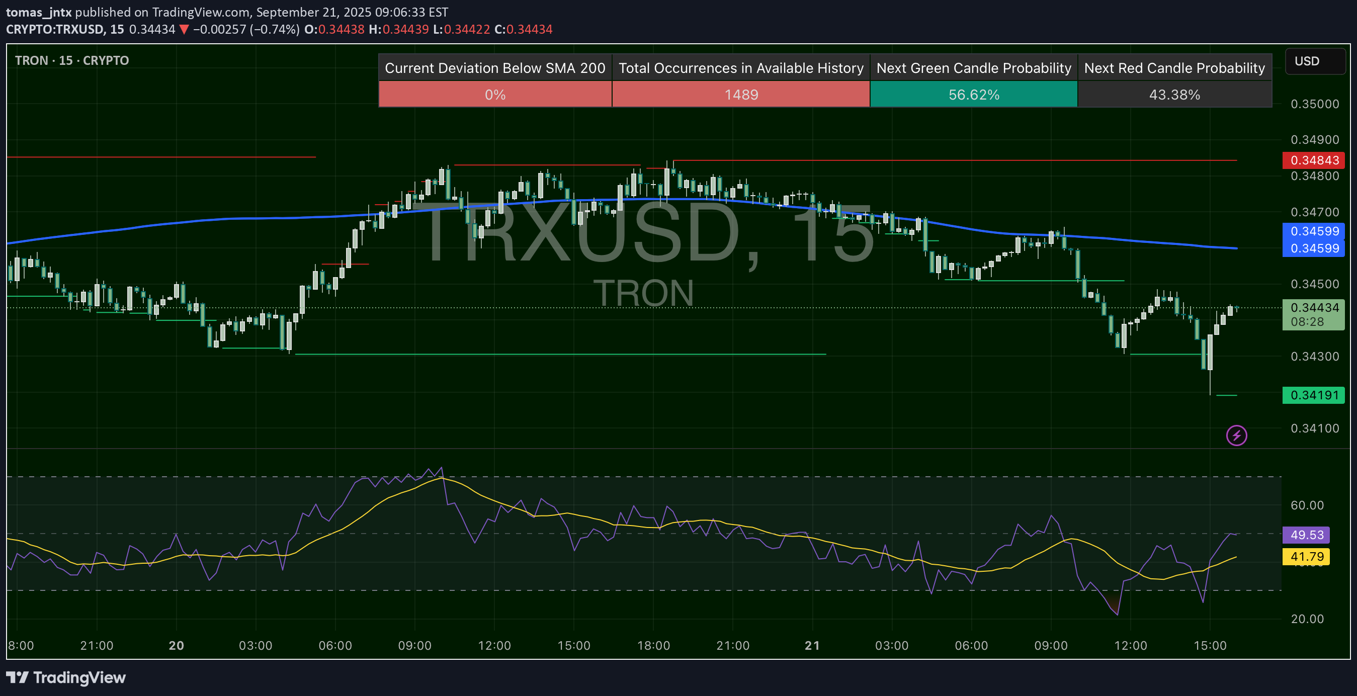Click the 03:00 label after date 21
Viewport: 1357px width, 696px height.
click(x=892, y=645)
